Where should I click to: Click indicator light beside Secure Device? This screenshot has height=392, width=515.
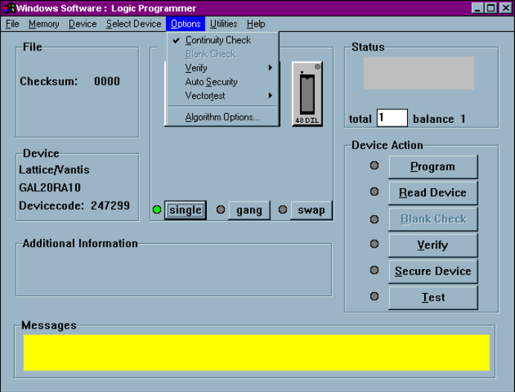pos(374,270)
